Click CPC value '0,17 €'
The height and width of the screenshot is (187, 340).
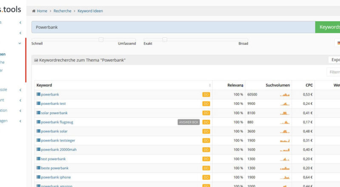click(x=308, y=122)
